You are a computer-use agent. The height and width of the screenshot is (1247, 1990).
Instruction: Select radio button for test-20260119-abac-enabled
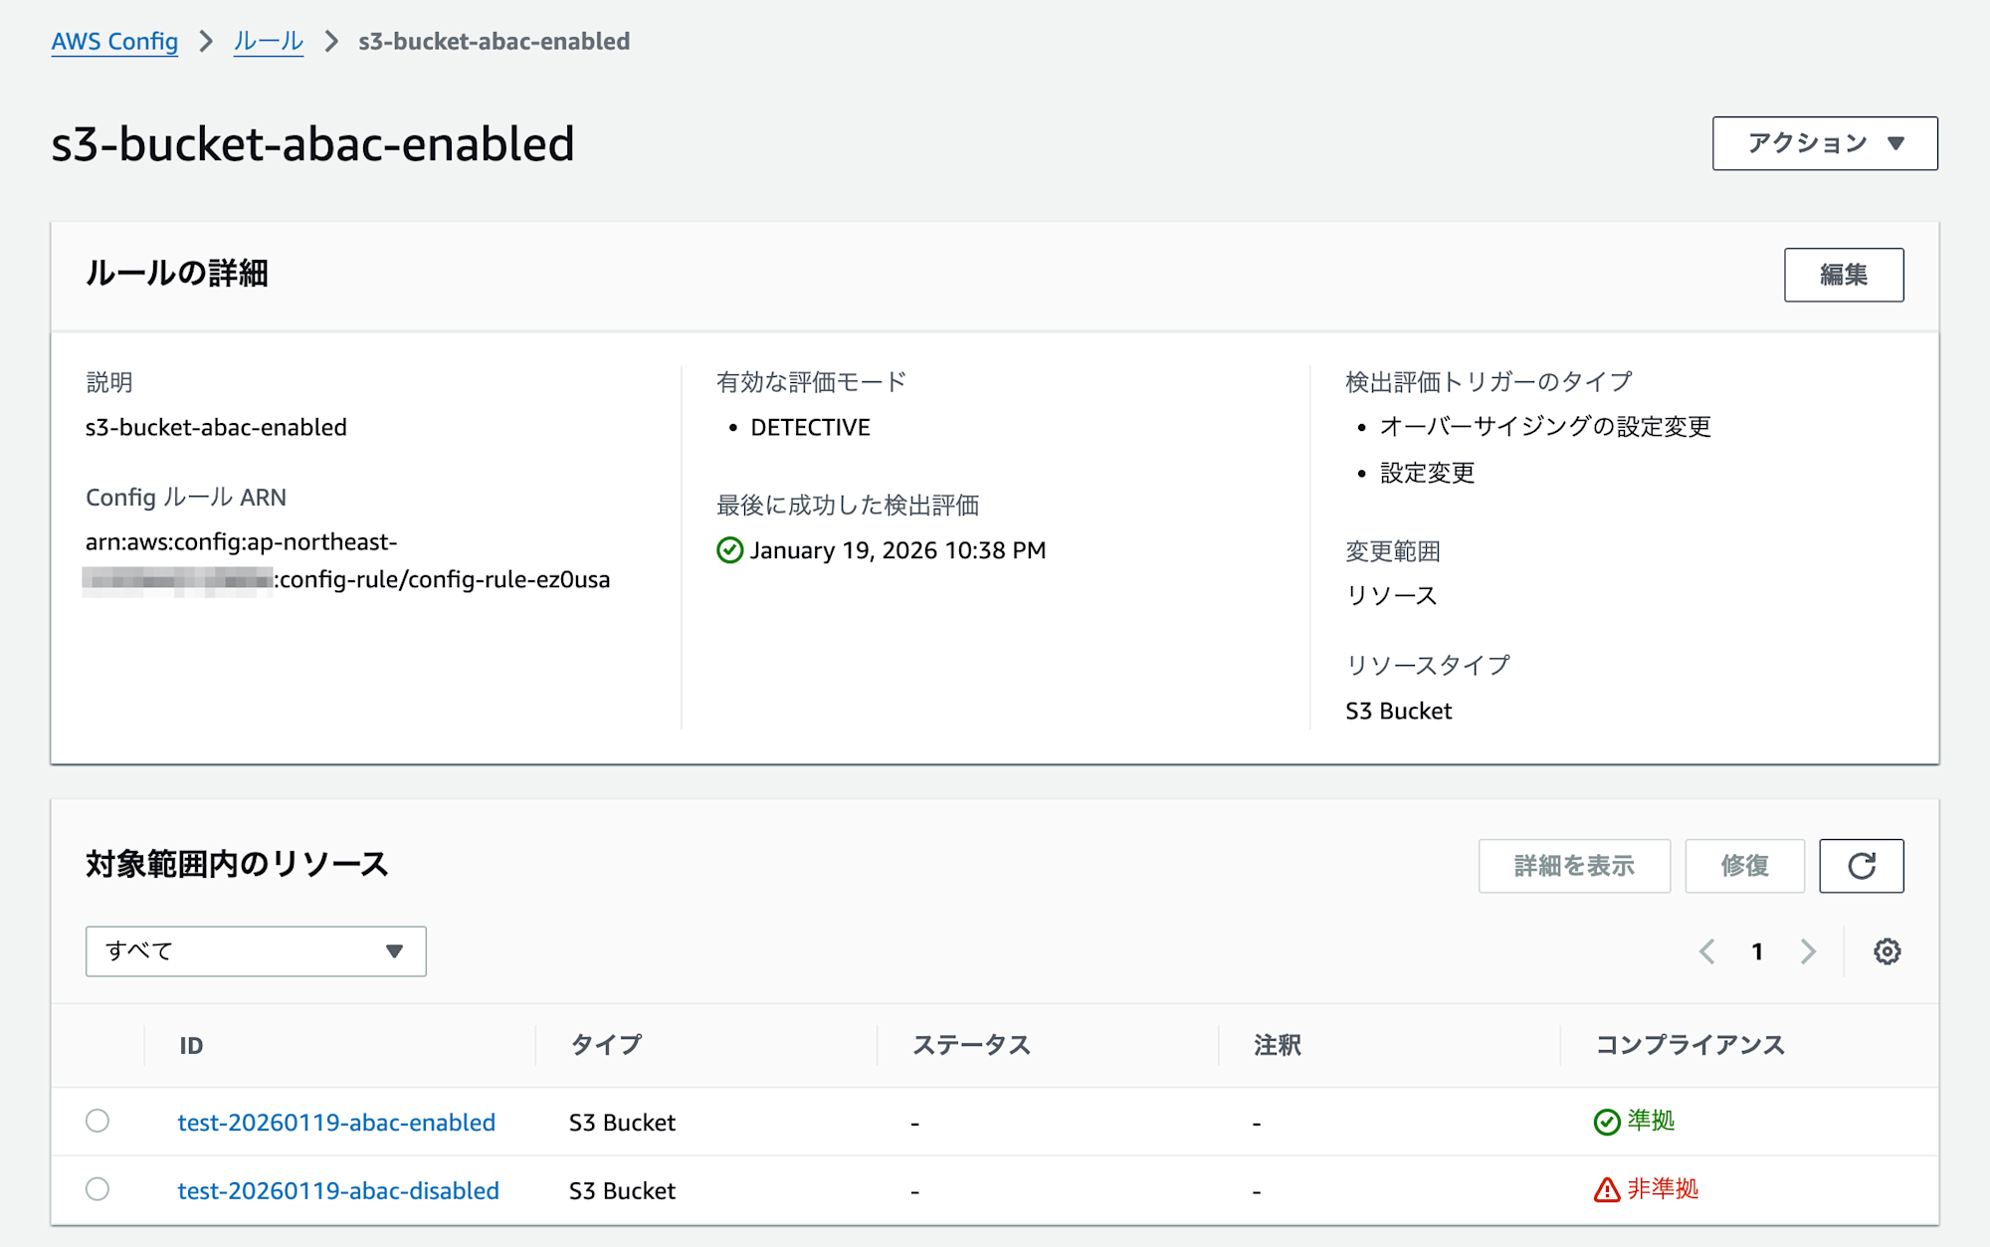click(x=98, y=1121)
